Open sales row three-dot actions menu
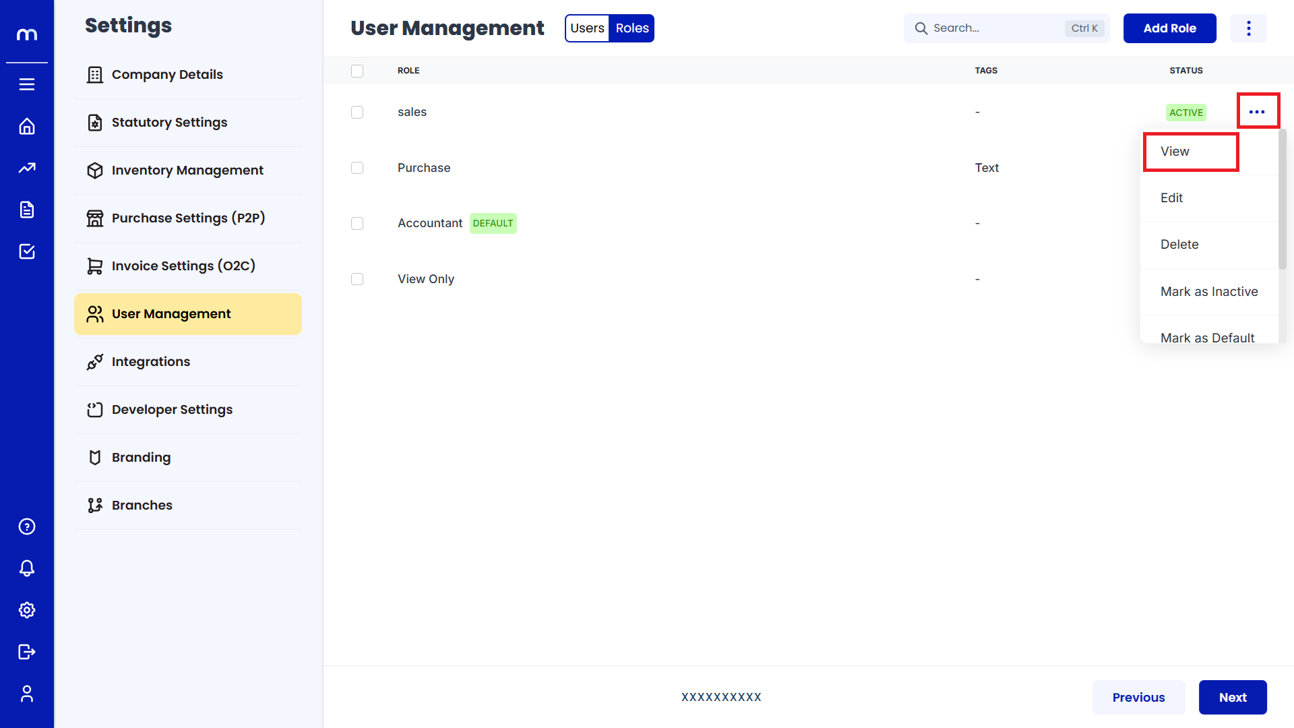This screenshot has width=1294, height=728. 1257,112
